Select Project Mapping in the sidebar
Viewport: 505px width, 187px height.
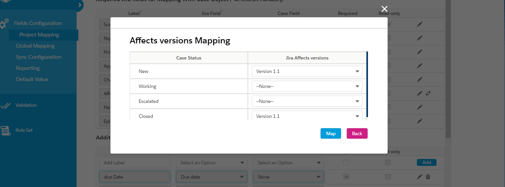(39, 35)
